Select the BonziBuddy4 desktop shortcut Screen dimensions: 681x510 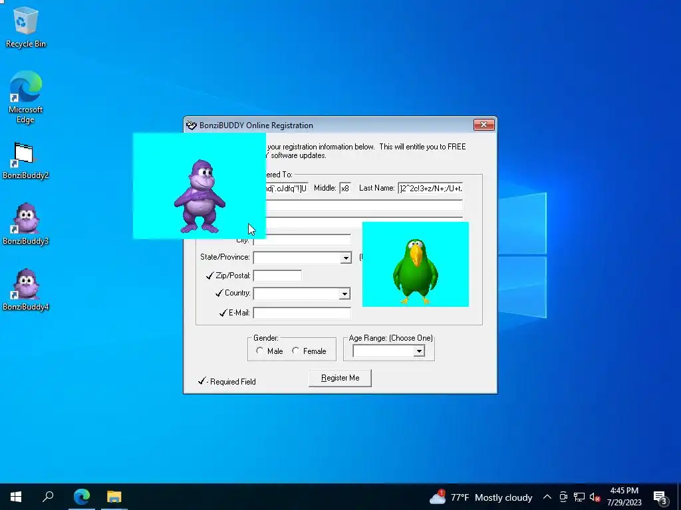point(26,290)
